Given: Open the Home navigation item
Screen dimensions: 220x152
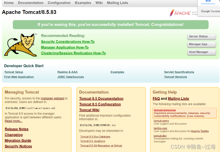Looking at the screenshot, I should coord(9,3).
